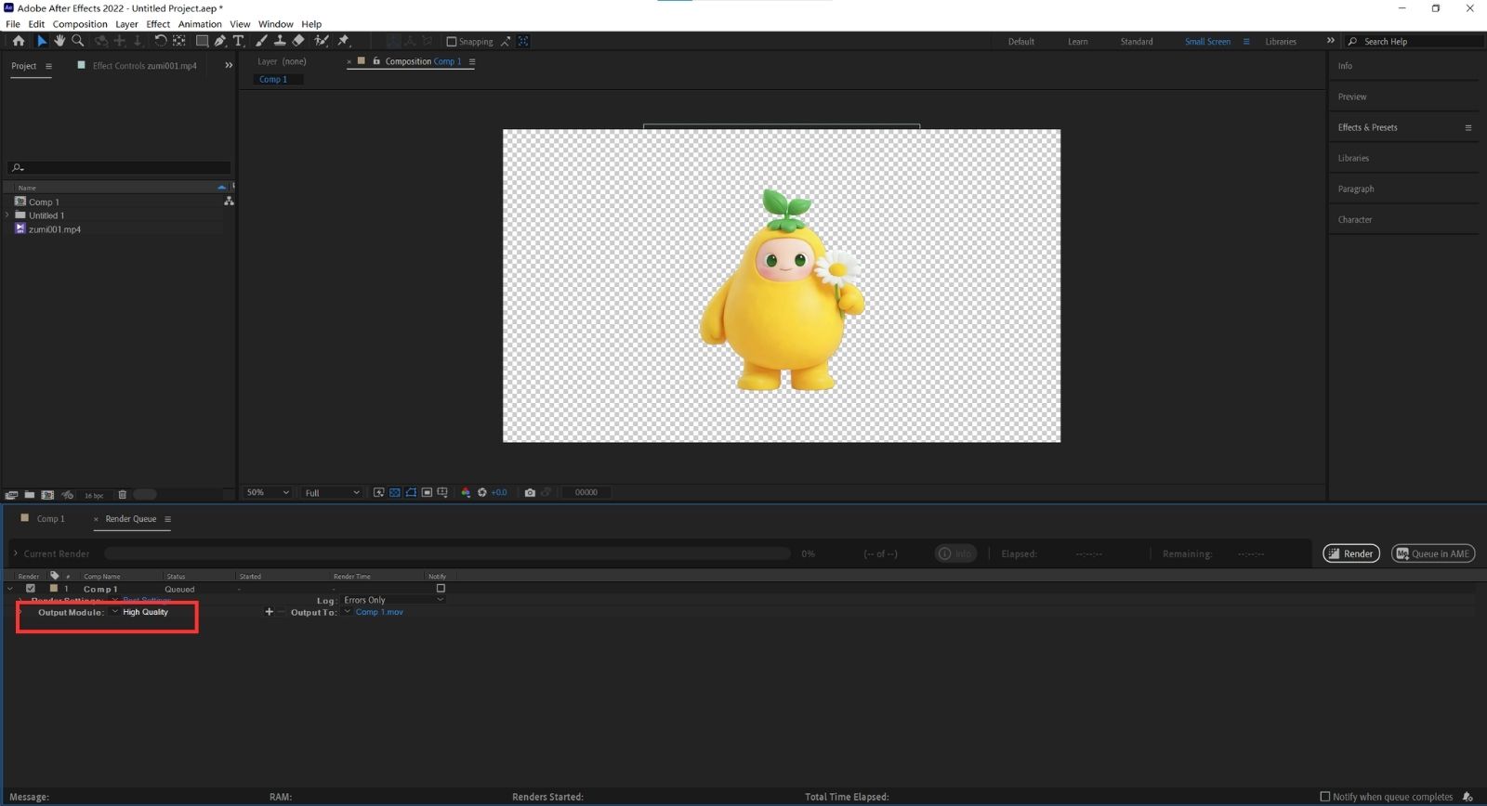Check Notify when queue completes
1487x806 pixels.
pyautogui.click(x=1325, y=797)
